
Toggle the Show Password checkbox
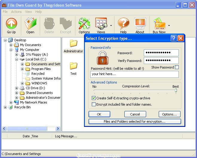177,67
